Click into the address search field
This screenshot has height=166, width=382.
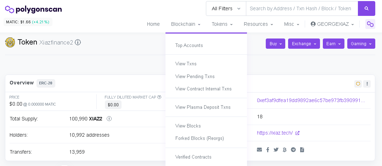[302, 8]
